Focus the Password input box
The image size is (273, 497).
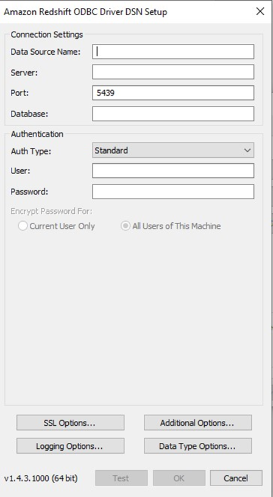[173, 192]
